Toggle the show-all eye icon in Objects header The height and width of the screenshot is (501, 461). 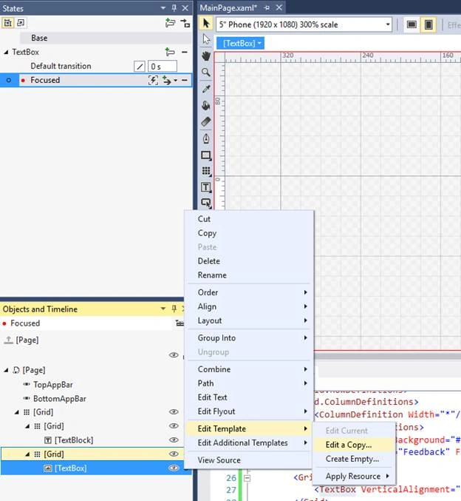point(174,355)
